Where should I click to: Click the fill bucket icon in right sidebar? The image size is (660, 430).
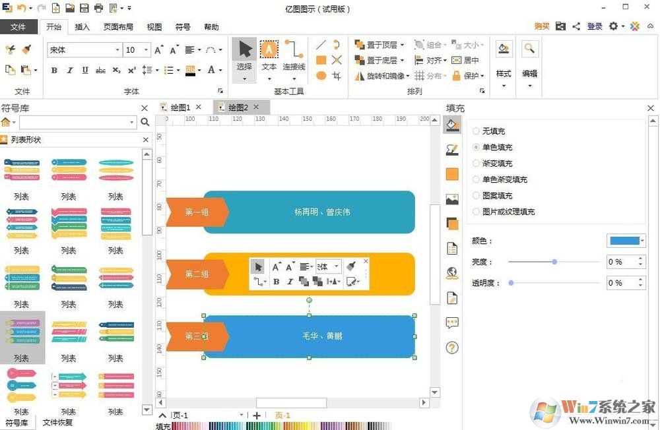(x=452, y=125)
